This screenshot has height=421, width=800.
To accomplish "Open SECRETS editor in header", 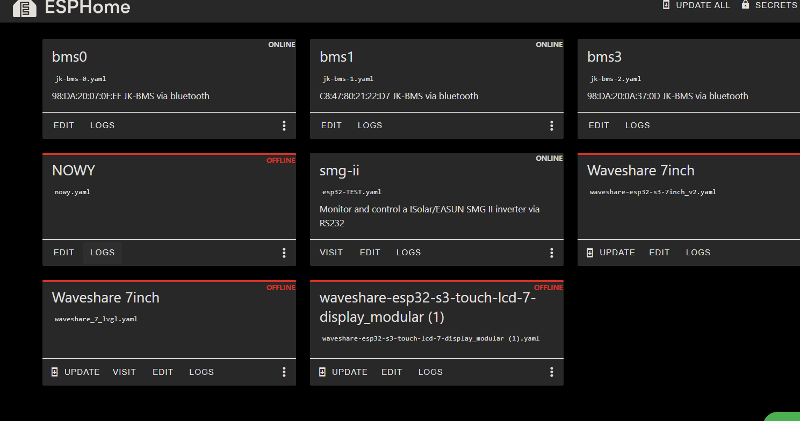I will pos(769,5).
